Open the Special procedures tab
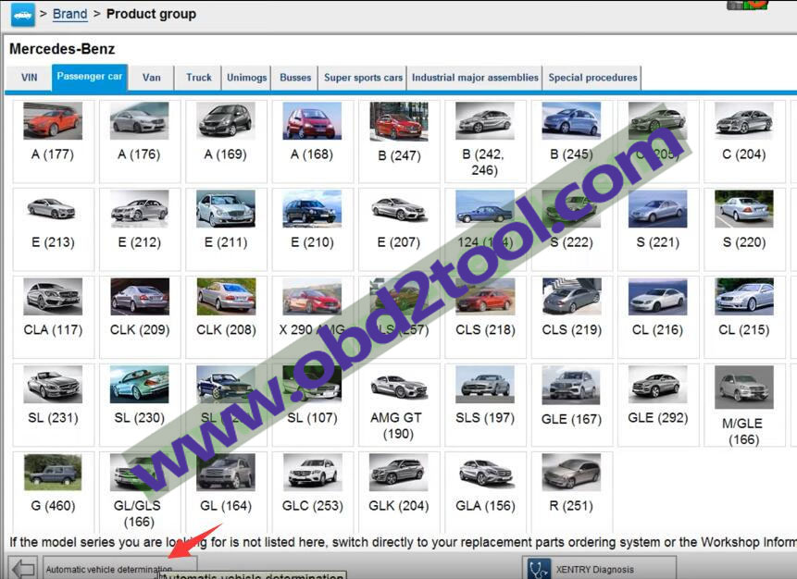Screen dimensions: 797x579 (x=592, y=78)
